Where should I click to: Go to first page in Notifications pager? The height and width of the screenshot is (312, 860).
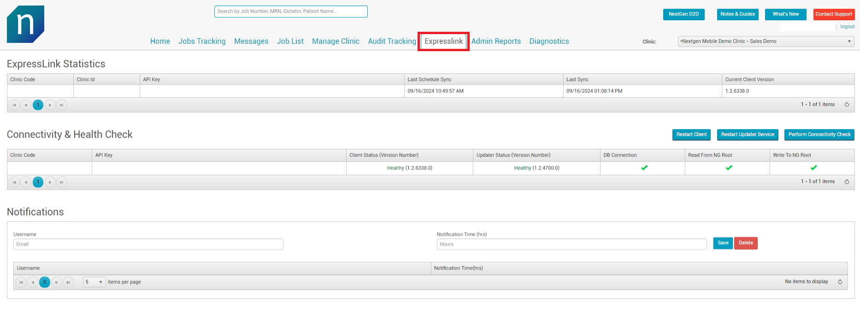click(21, 282)
